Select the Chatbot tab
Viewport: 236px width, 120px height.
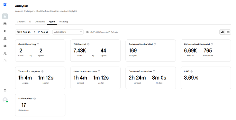click(x=21, y=21)
